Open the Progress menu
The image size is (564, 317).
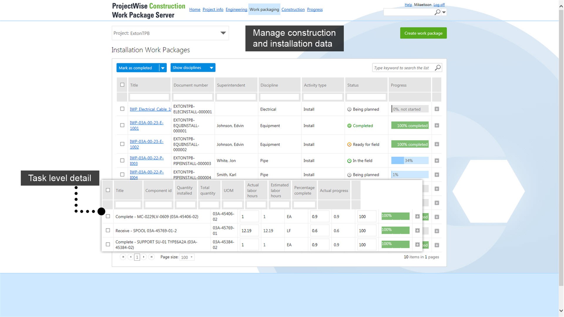coord(315,9)
